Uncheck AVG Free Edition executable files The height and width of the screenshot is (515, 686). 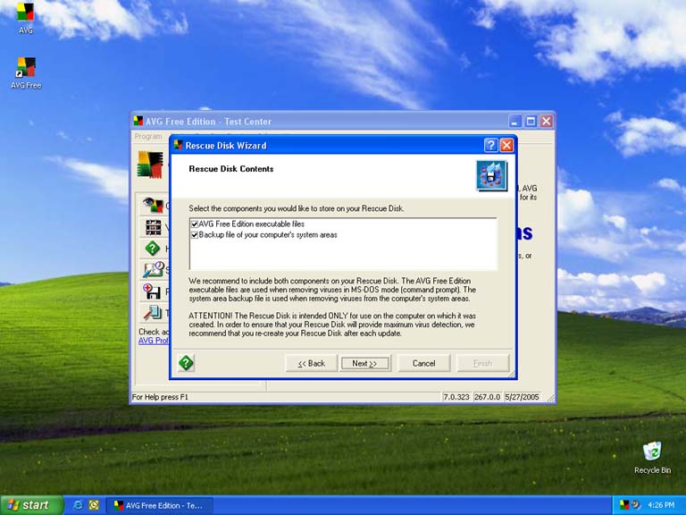click(x=194, y=224)
